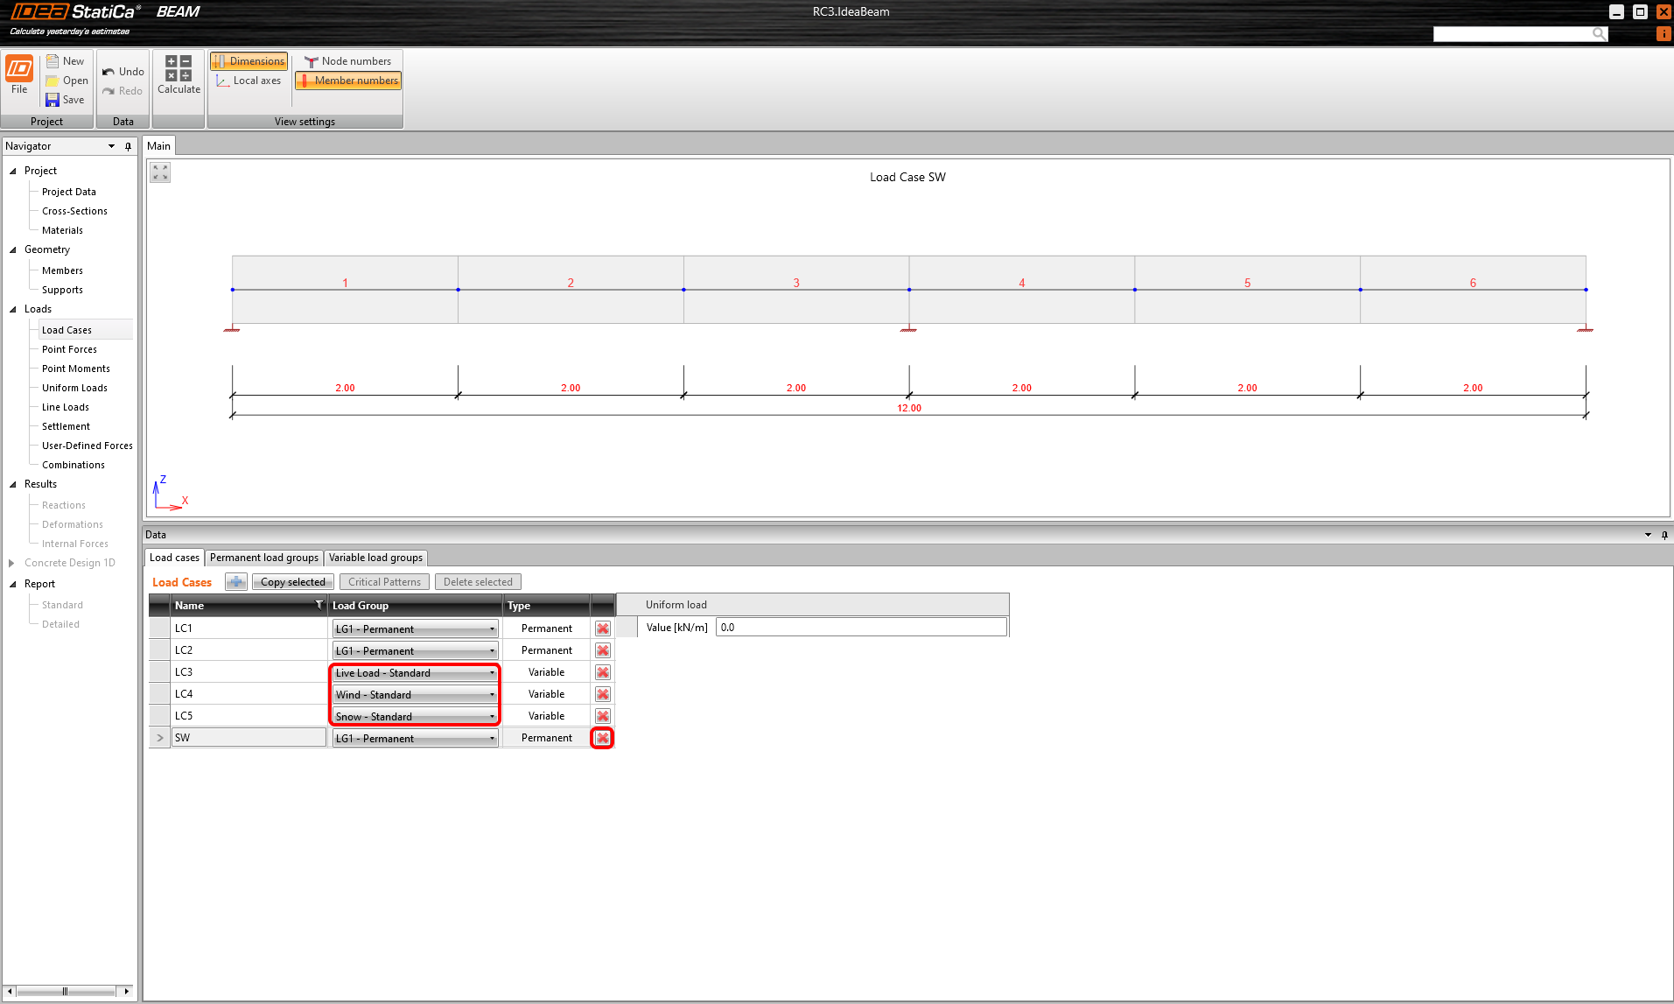Delete load case SW with red X
1674x1004 pixels.
pos(603,738)
